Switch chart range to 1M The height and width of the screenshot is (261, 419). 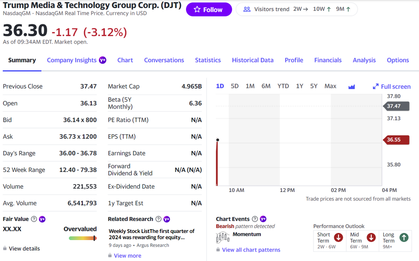[250, 86]
